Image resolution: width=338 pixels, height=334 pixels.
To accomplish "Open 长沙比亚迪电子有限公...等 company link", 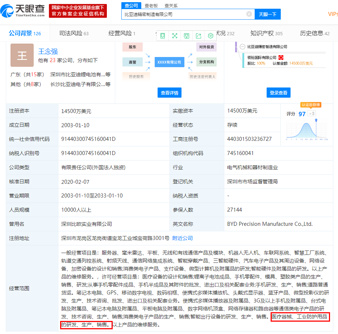I will [80, 84].
